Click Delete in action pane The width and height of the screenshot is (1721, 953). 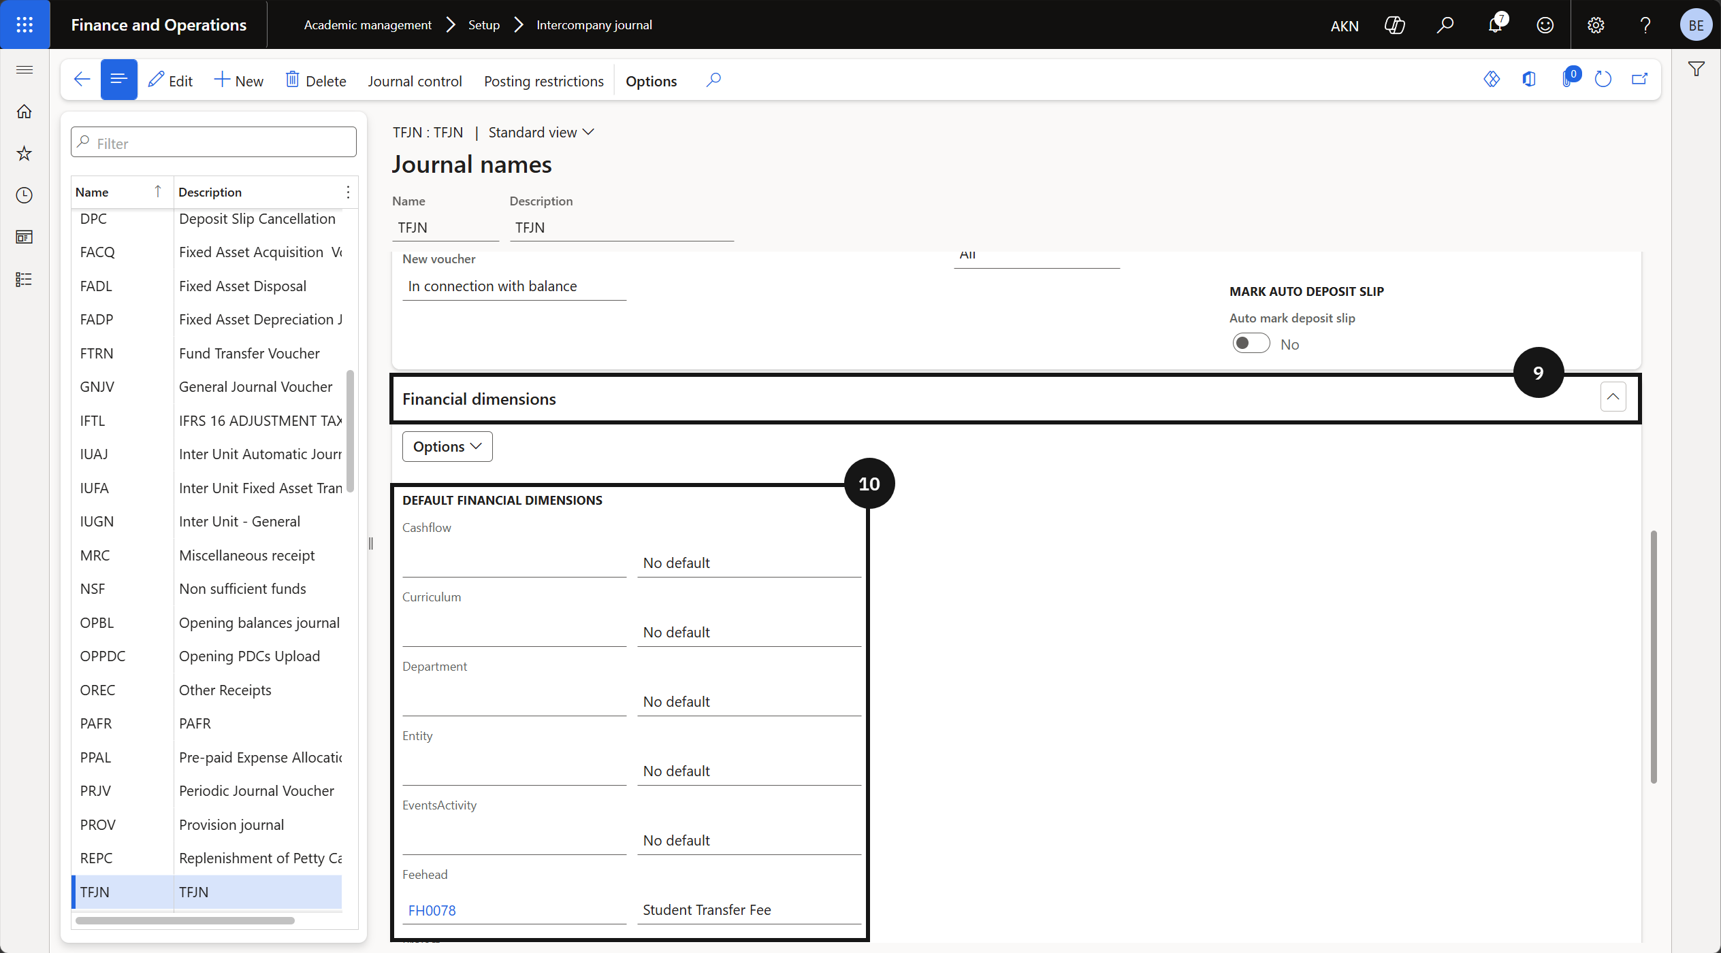click(316, 81)
